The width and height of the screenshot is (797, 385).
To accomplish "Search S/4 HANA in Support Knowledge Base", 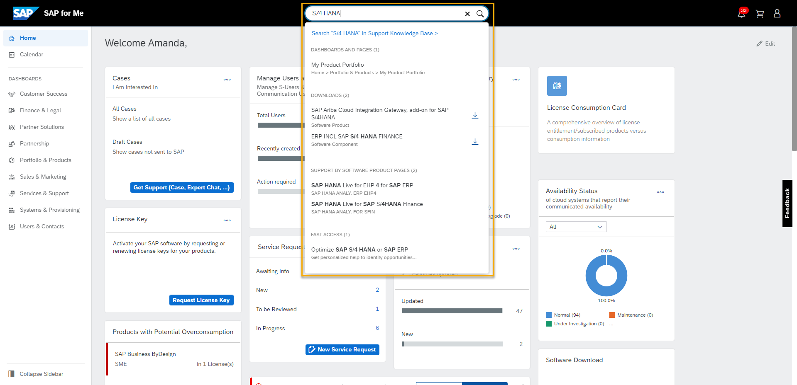I will [374, 33].
